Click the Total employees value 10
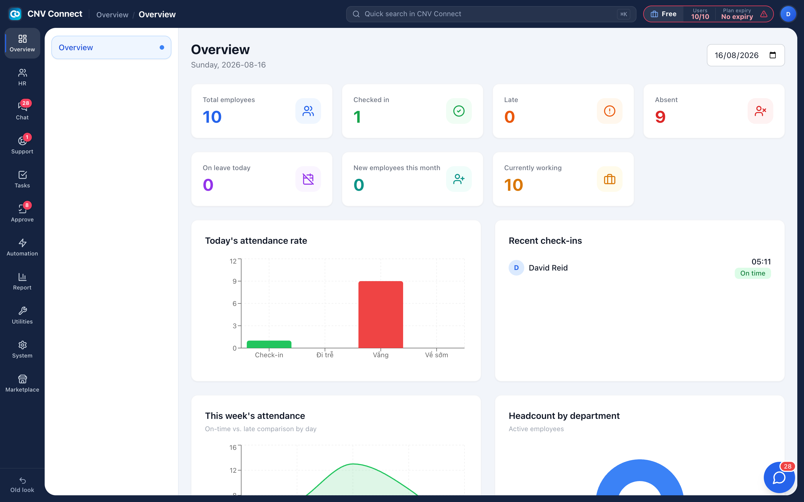This screenshot has height=502, width=804. (212, 117)
